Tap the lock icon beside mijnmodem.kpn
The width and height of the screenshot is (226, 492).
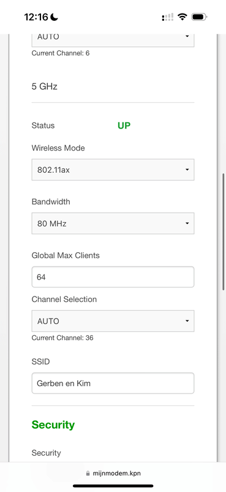click(88, 473)
